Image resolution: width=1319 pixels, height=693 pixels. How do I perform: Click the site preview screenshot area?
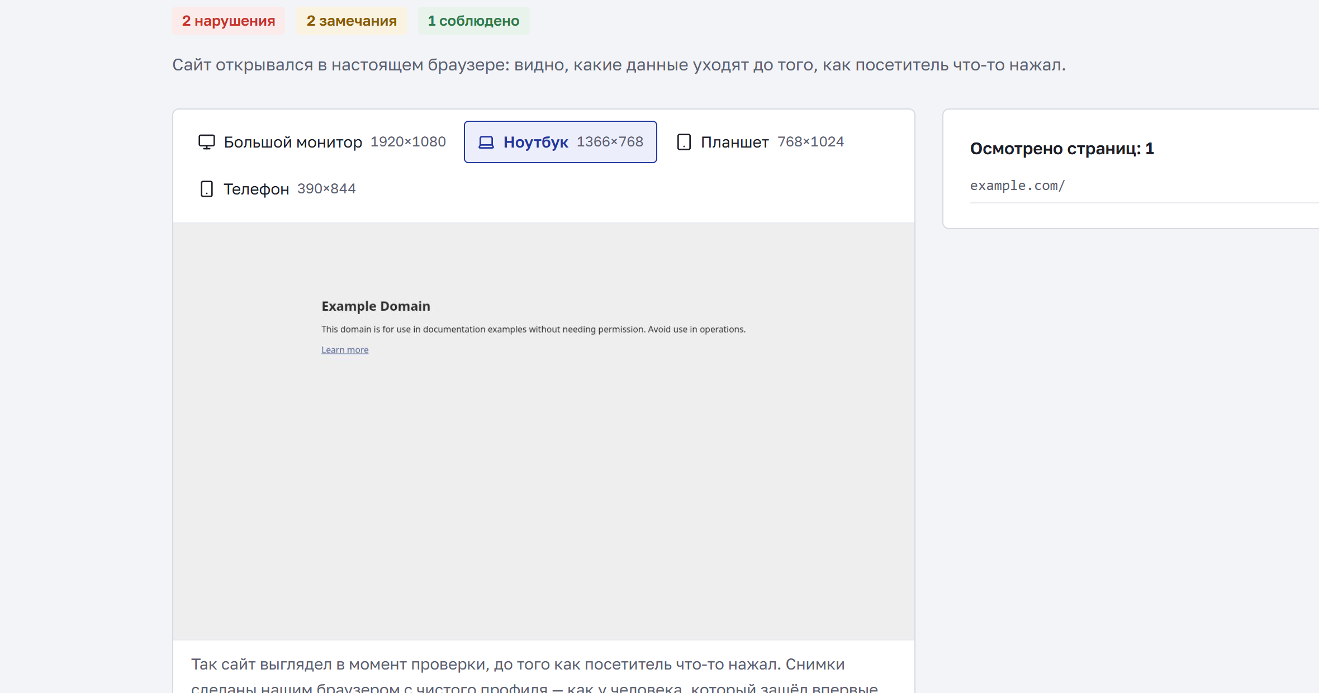point(544,431)
